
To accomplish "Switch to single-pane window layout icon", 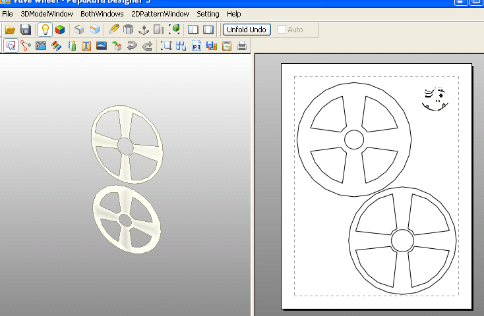I will click(208, 30).
